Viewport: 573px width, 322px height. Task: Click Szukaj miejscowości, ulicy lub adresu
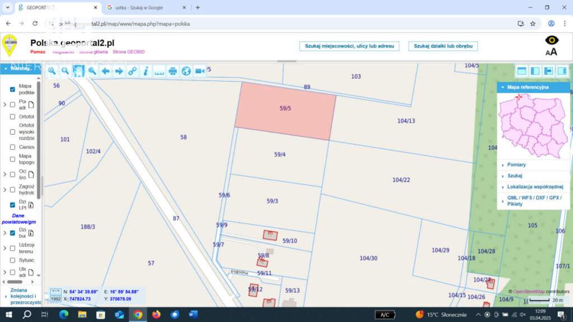tap(349, 46)
